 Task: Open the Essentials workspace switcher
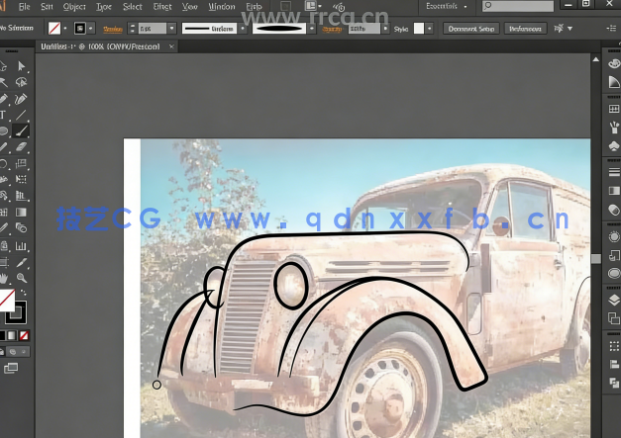(x=447, y=6)
